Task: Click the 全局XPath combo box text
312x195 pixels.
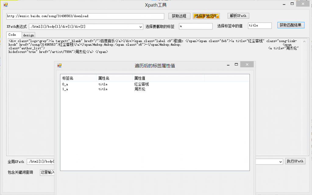Action: [x=41, y=161]
